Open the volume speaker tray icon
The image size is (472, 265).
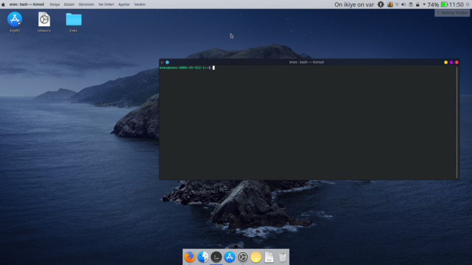[403, 4]
